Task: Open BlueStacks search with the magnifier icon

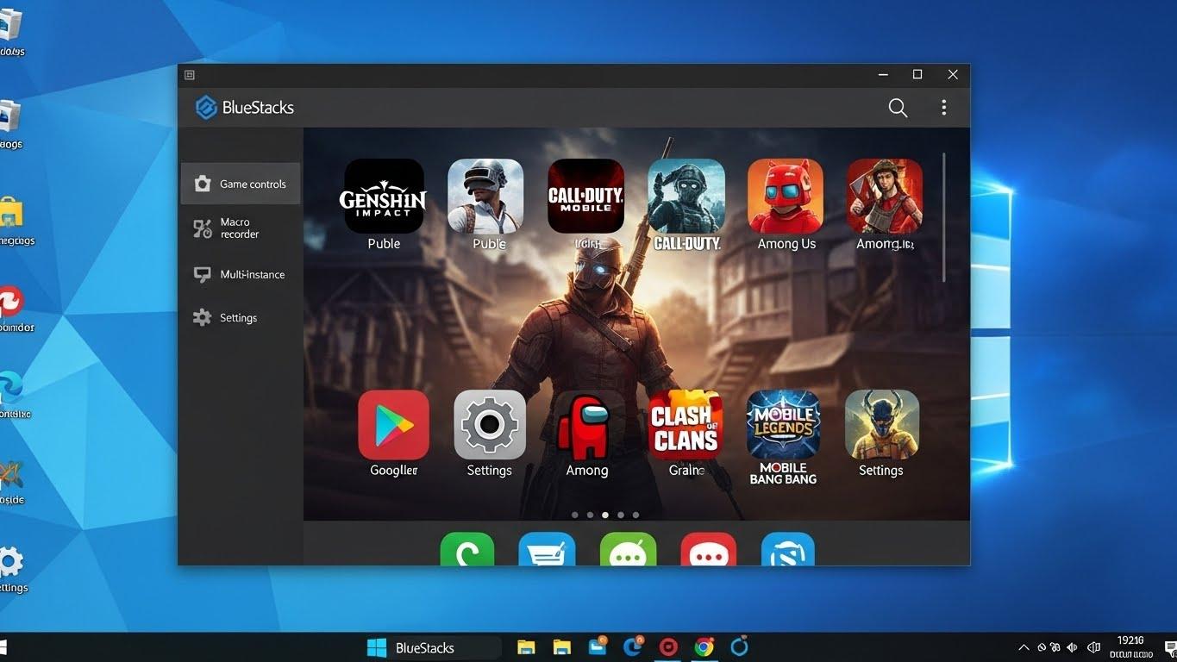Action: coord(897,107)
